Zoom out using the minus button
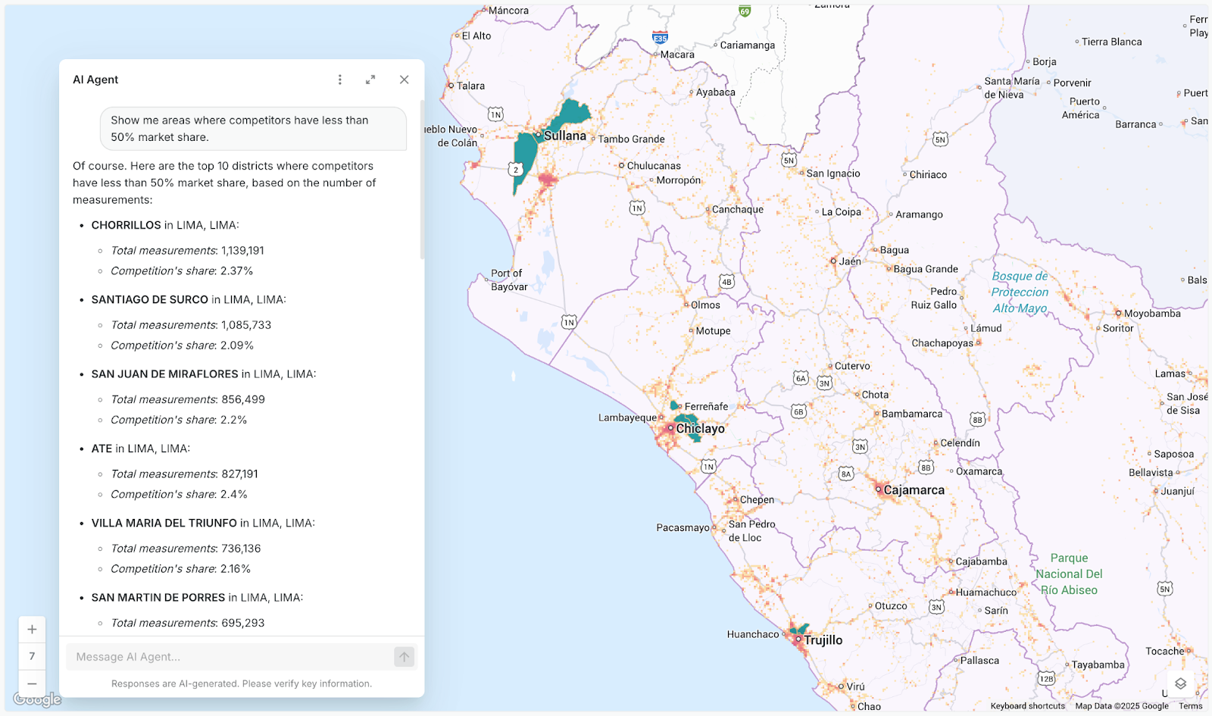 click(x=32, y=683)
